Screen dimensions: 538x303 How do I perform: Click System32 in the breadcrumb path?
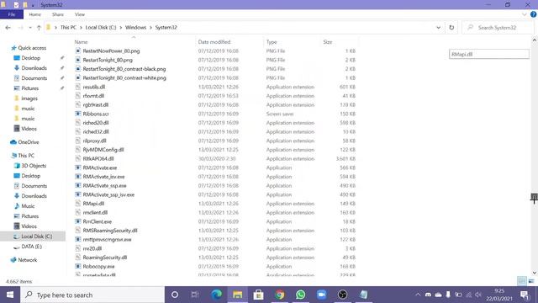pyautogui.click(x=166, y=28)
